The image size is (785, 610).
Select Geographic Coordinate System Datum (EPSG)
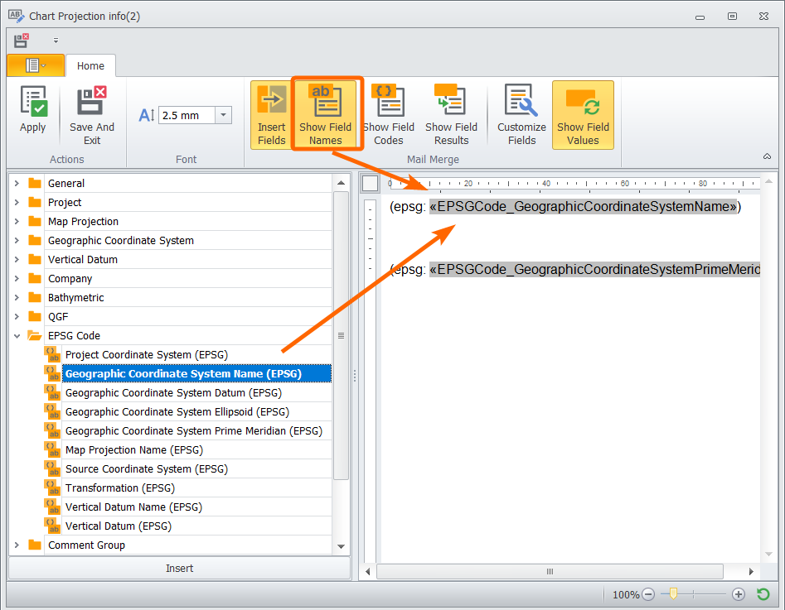pyautogui.click(x=196, y=393)
